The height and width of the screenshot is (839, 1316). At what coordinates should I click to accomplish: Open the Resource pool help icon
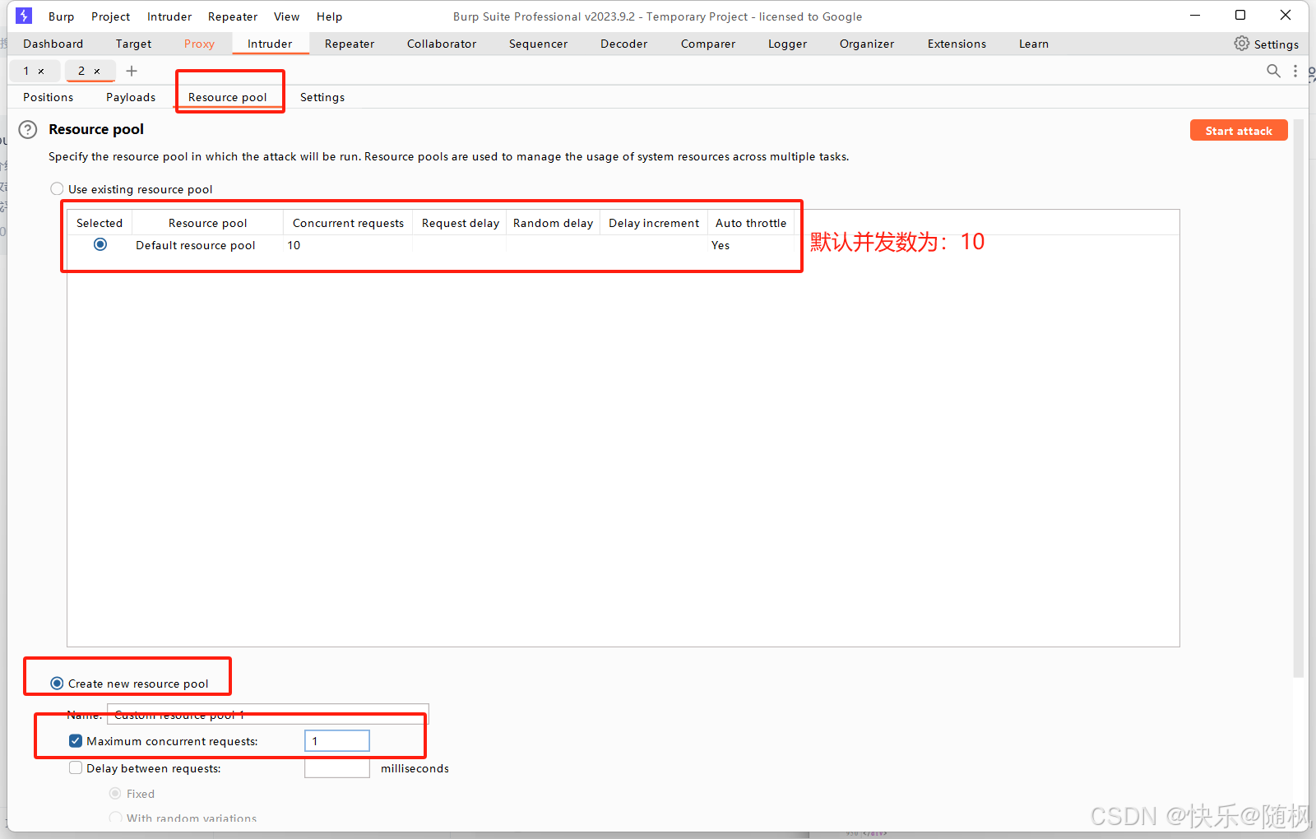coord(28,130)
